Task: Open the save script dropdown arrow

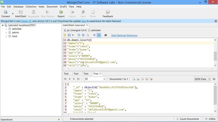Action: point(73,35)
